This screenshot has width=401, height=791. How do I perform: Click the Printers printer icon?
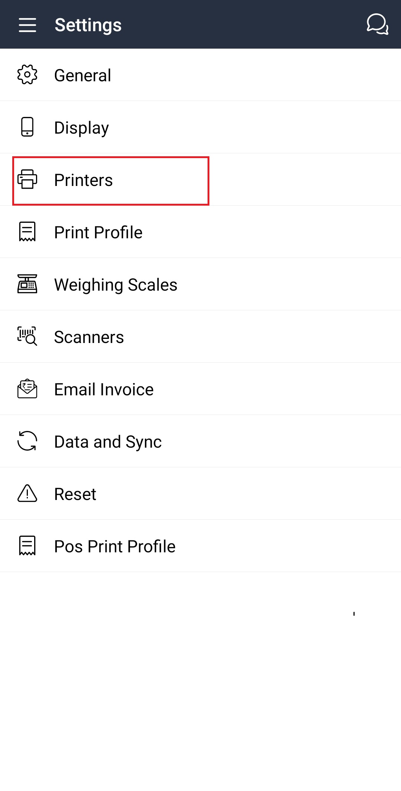tap(27, 179)
